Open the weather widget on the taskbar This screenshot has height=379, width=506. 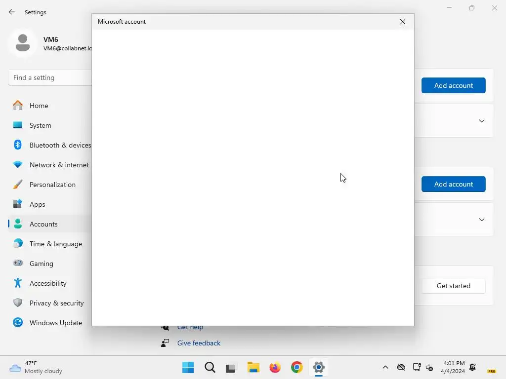click(x=36, y=367)
